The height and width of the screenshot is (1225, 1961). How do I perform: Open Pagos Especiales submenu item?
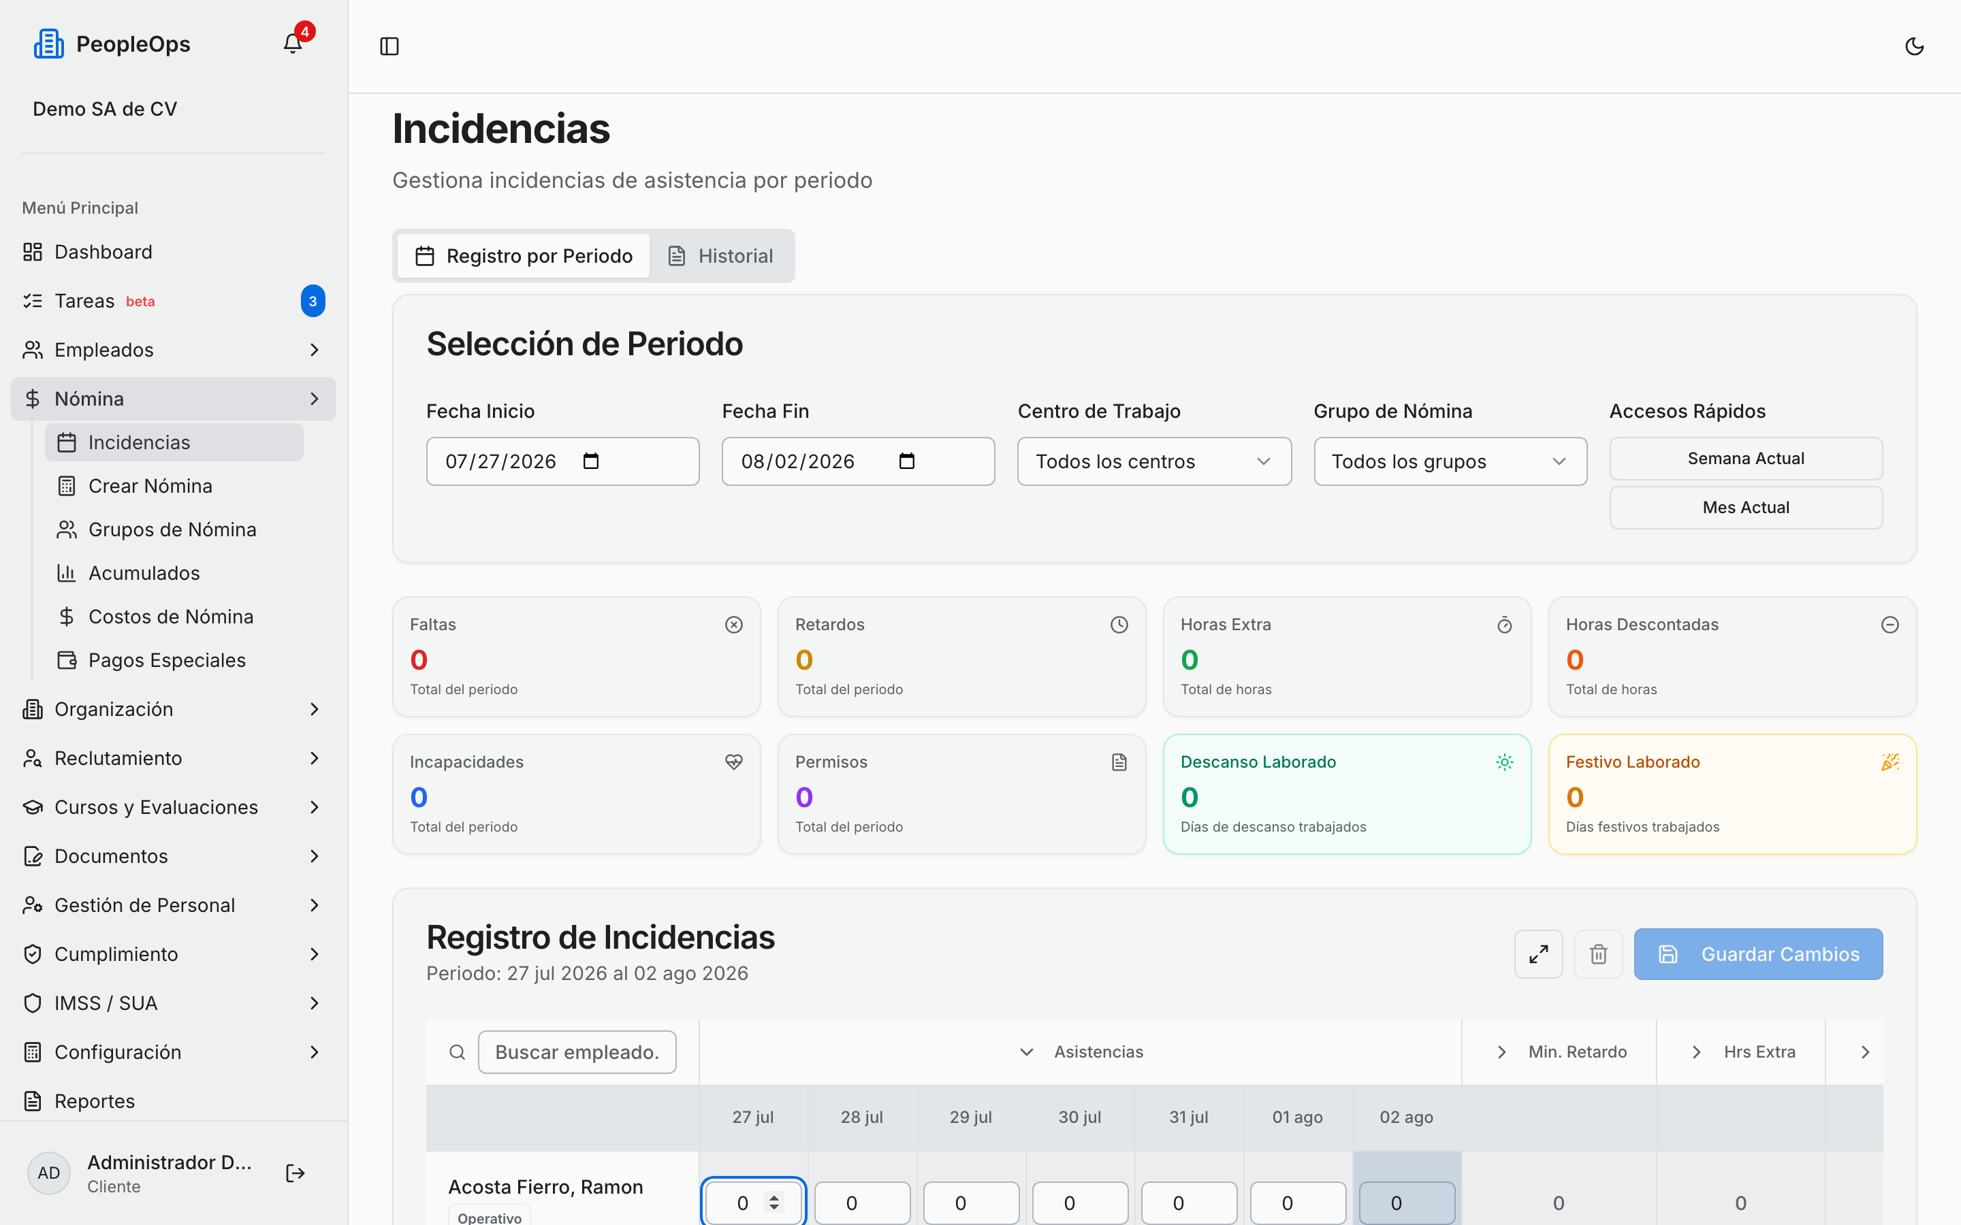(174, 660)
